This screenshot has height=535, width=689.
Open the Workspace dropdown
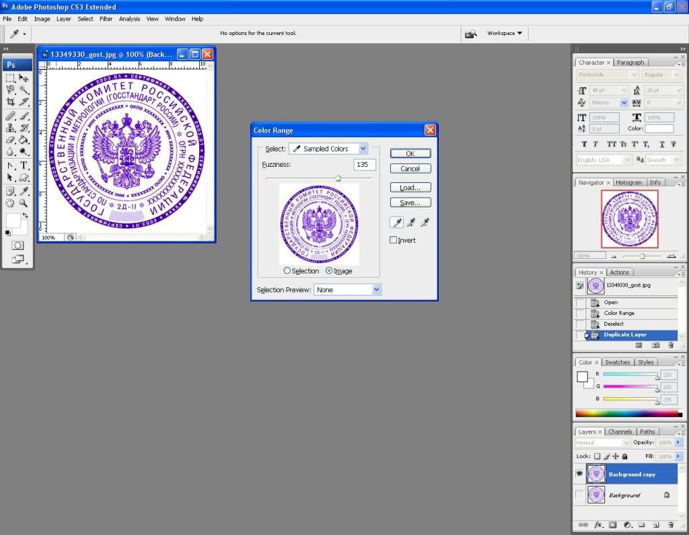click(x=505, y=33)
